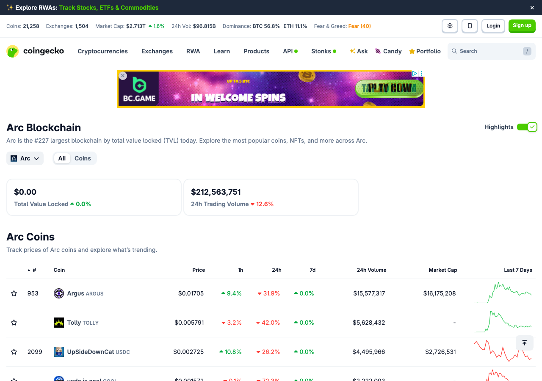The height and width of the screenshot is (381, 542).
Task: Open the Exchanges menu
Action: [x=157, y=51]
